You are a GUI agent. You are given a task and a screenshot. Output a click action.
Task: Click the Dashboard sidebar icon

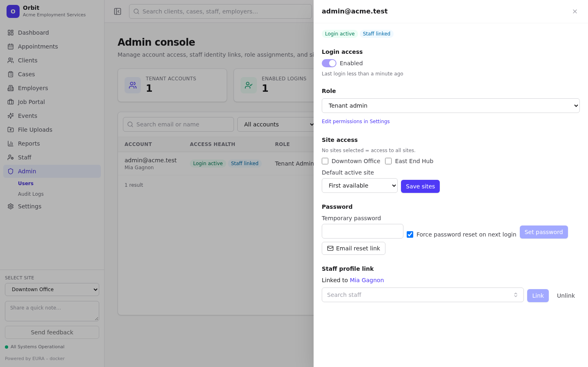tap(11, 33)
